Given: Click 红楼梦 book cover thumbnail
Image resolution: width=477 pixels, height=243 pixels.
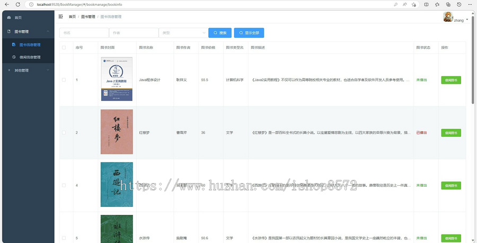Looking at the screenshot, I should pyautogui.click(x=117, y=132).
